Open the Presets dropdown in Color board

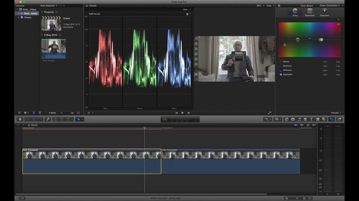336,113
